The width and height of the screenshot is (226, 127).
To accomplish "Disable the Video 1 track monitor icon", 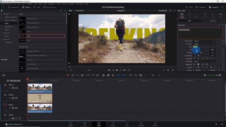I will tap(17, 108).
